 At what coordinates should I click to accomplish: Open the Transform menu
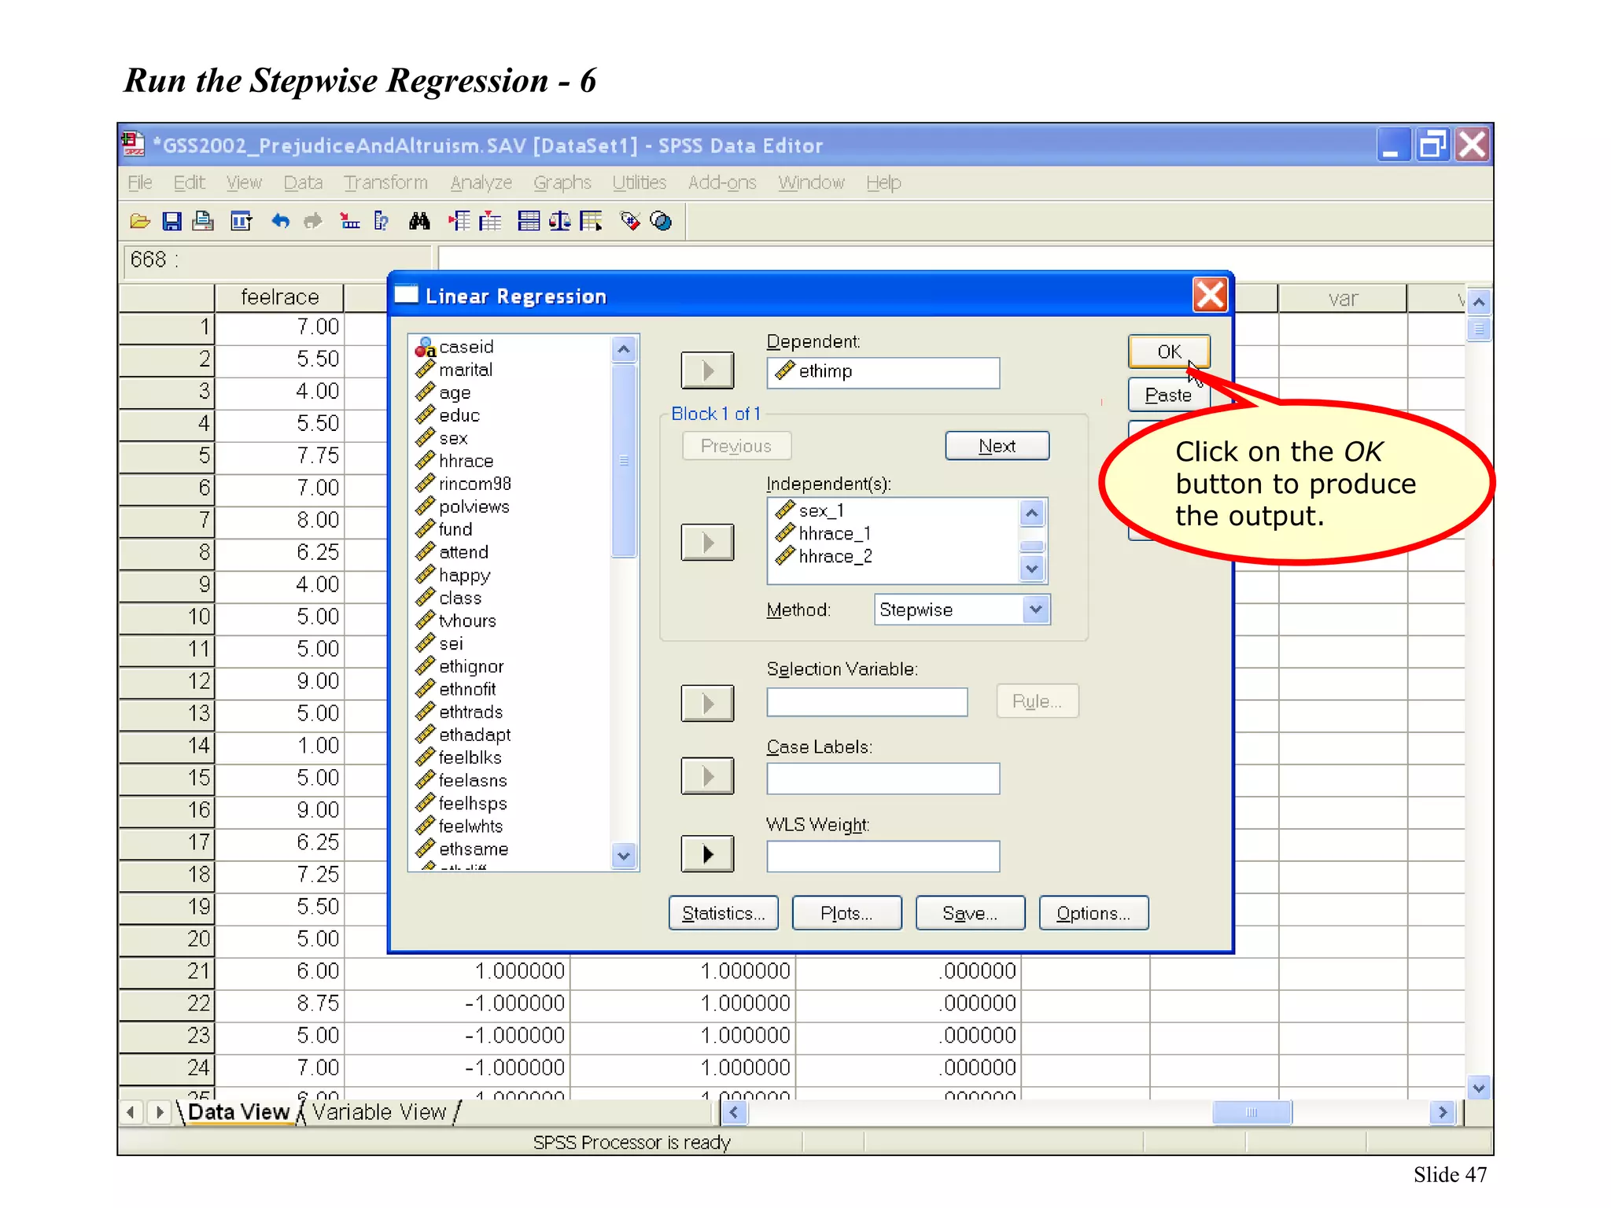pyautogui.click(x=385, y=182)
